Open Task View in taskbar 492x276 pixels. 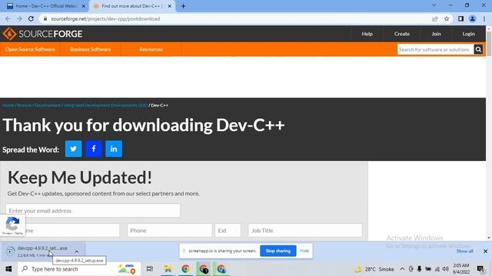(x=150, y=269)
